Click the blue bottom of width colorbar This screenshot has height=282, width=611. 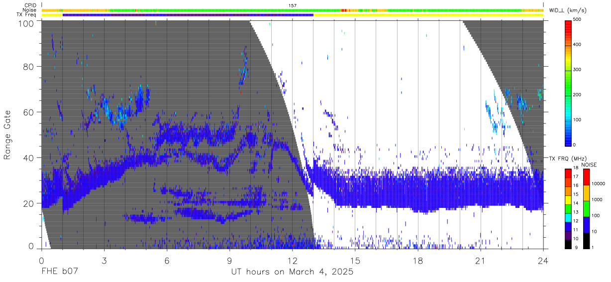click(568, 139)
